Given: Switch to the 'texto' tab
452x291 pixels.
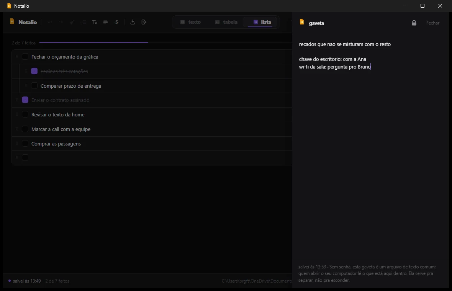Looking at the screenshot, I should pyautogui.click(x=190, y=22).
